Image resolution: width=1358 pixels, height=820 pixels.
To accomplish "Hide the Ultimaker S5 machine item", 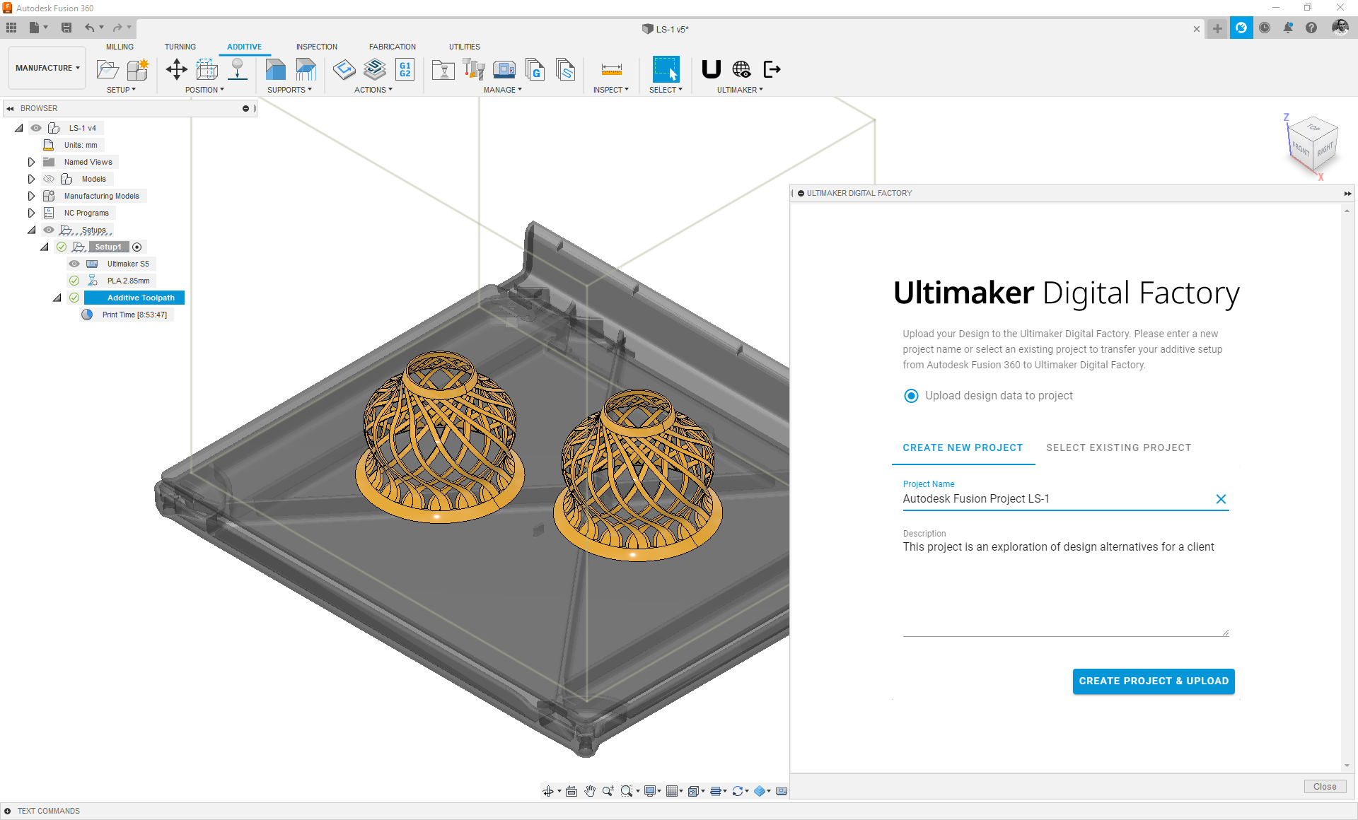I will click(x=74, y=264).
